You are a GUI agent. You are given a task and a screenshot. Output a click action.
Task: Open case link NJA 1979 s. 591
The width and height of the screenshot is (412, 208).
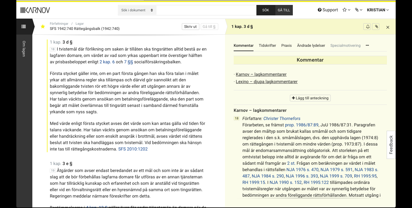(x=337, y=170)
